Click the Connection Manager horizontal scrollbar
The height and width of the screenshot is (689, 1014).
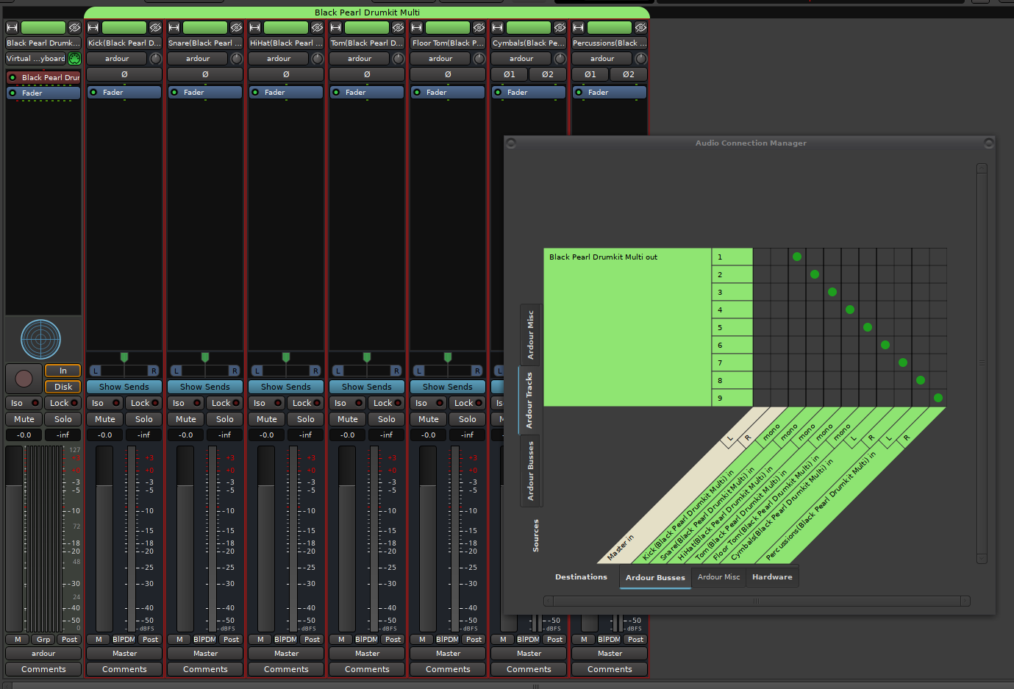[x=757, y=601]
